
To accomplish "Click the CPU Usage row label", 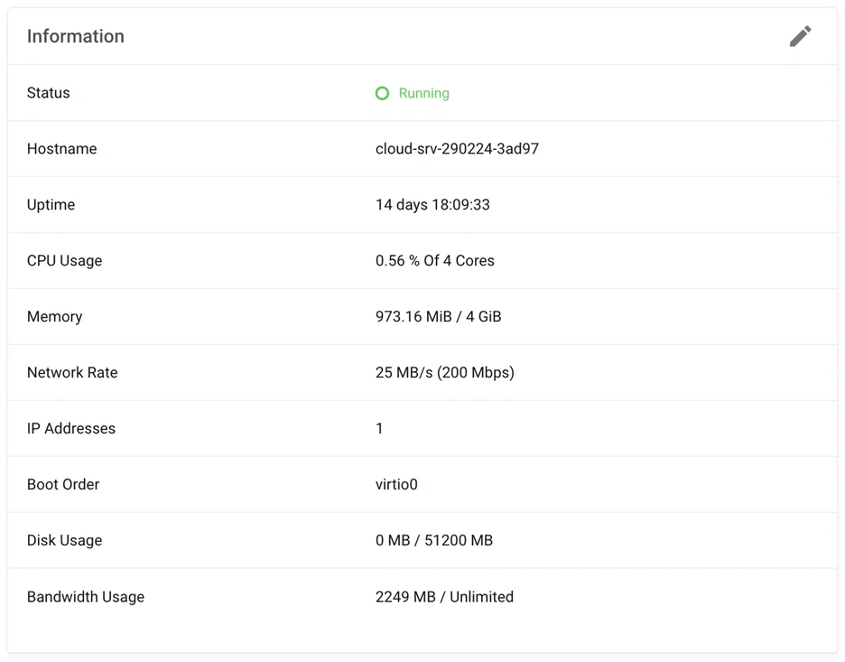I will pyautogui.click(x=64, y=261).
